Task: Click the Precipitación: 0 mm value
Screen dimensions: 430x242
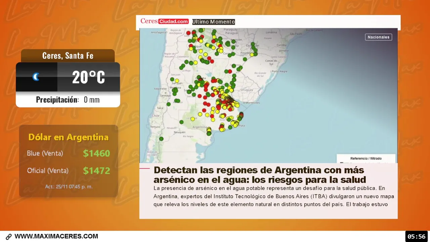Action: (68, 100)
